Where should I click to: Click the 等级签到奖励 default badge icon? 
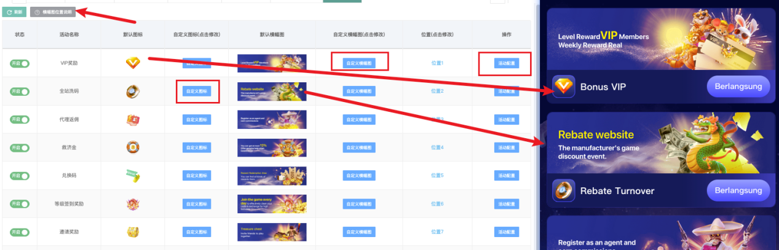133,204
